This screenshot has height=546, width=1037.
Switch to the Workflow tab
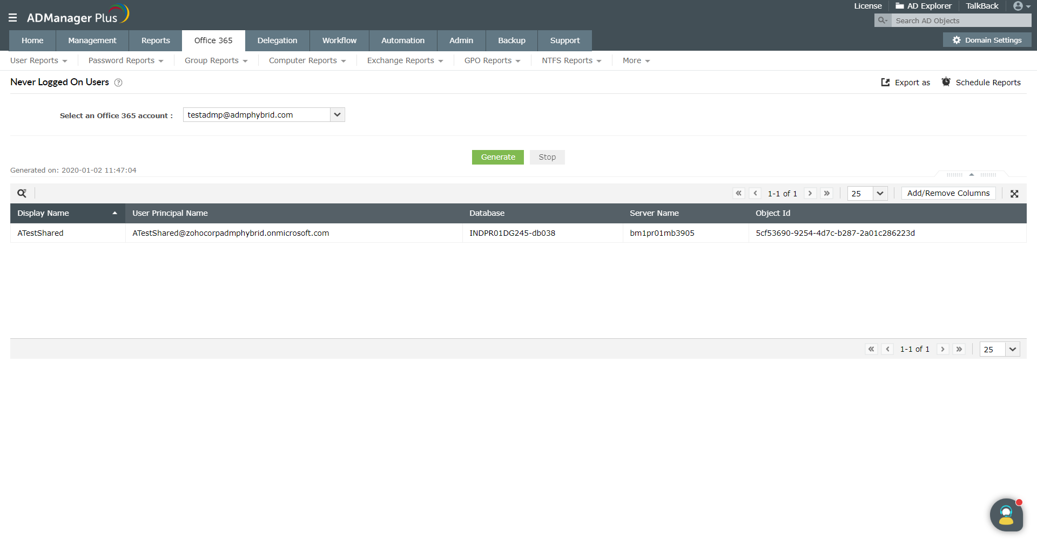[340, 40]
